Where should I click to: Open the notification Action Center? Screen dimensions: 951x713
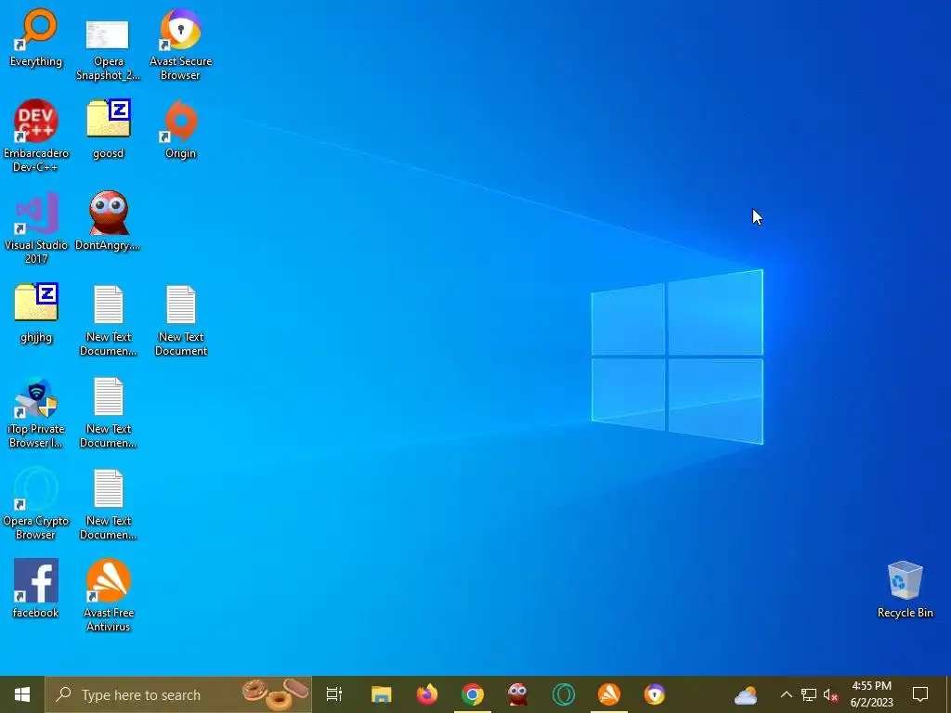pos(920,694)
